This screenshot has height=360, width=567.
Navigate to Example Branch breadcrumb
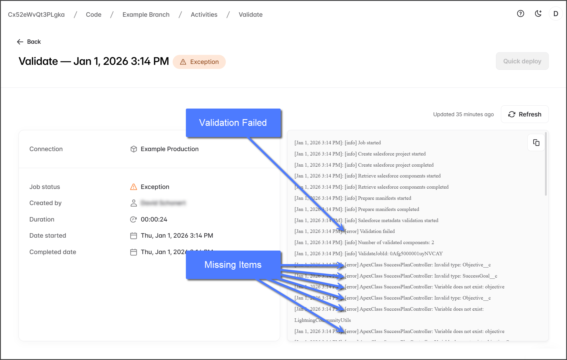146,14
